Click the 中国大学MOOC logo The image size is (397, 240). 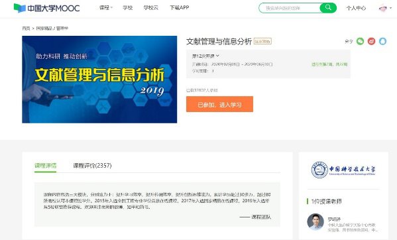(47, 8)
